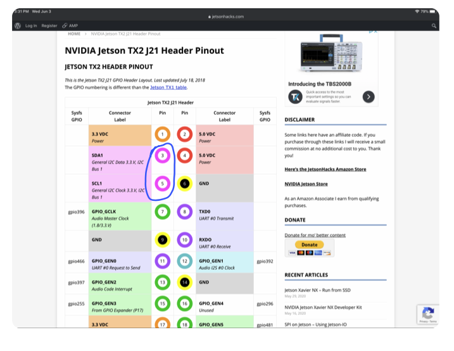Click the gpio392 sysfs cell
Screen dimensions: 454x351
265,261
